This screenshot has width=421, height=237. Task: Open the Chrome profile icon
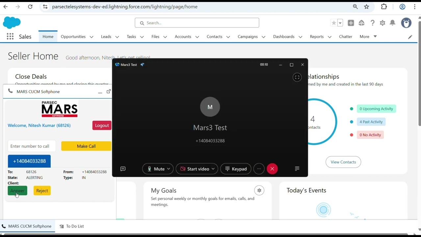pyautogui.click(x=402, y=7)
